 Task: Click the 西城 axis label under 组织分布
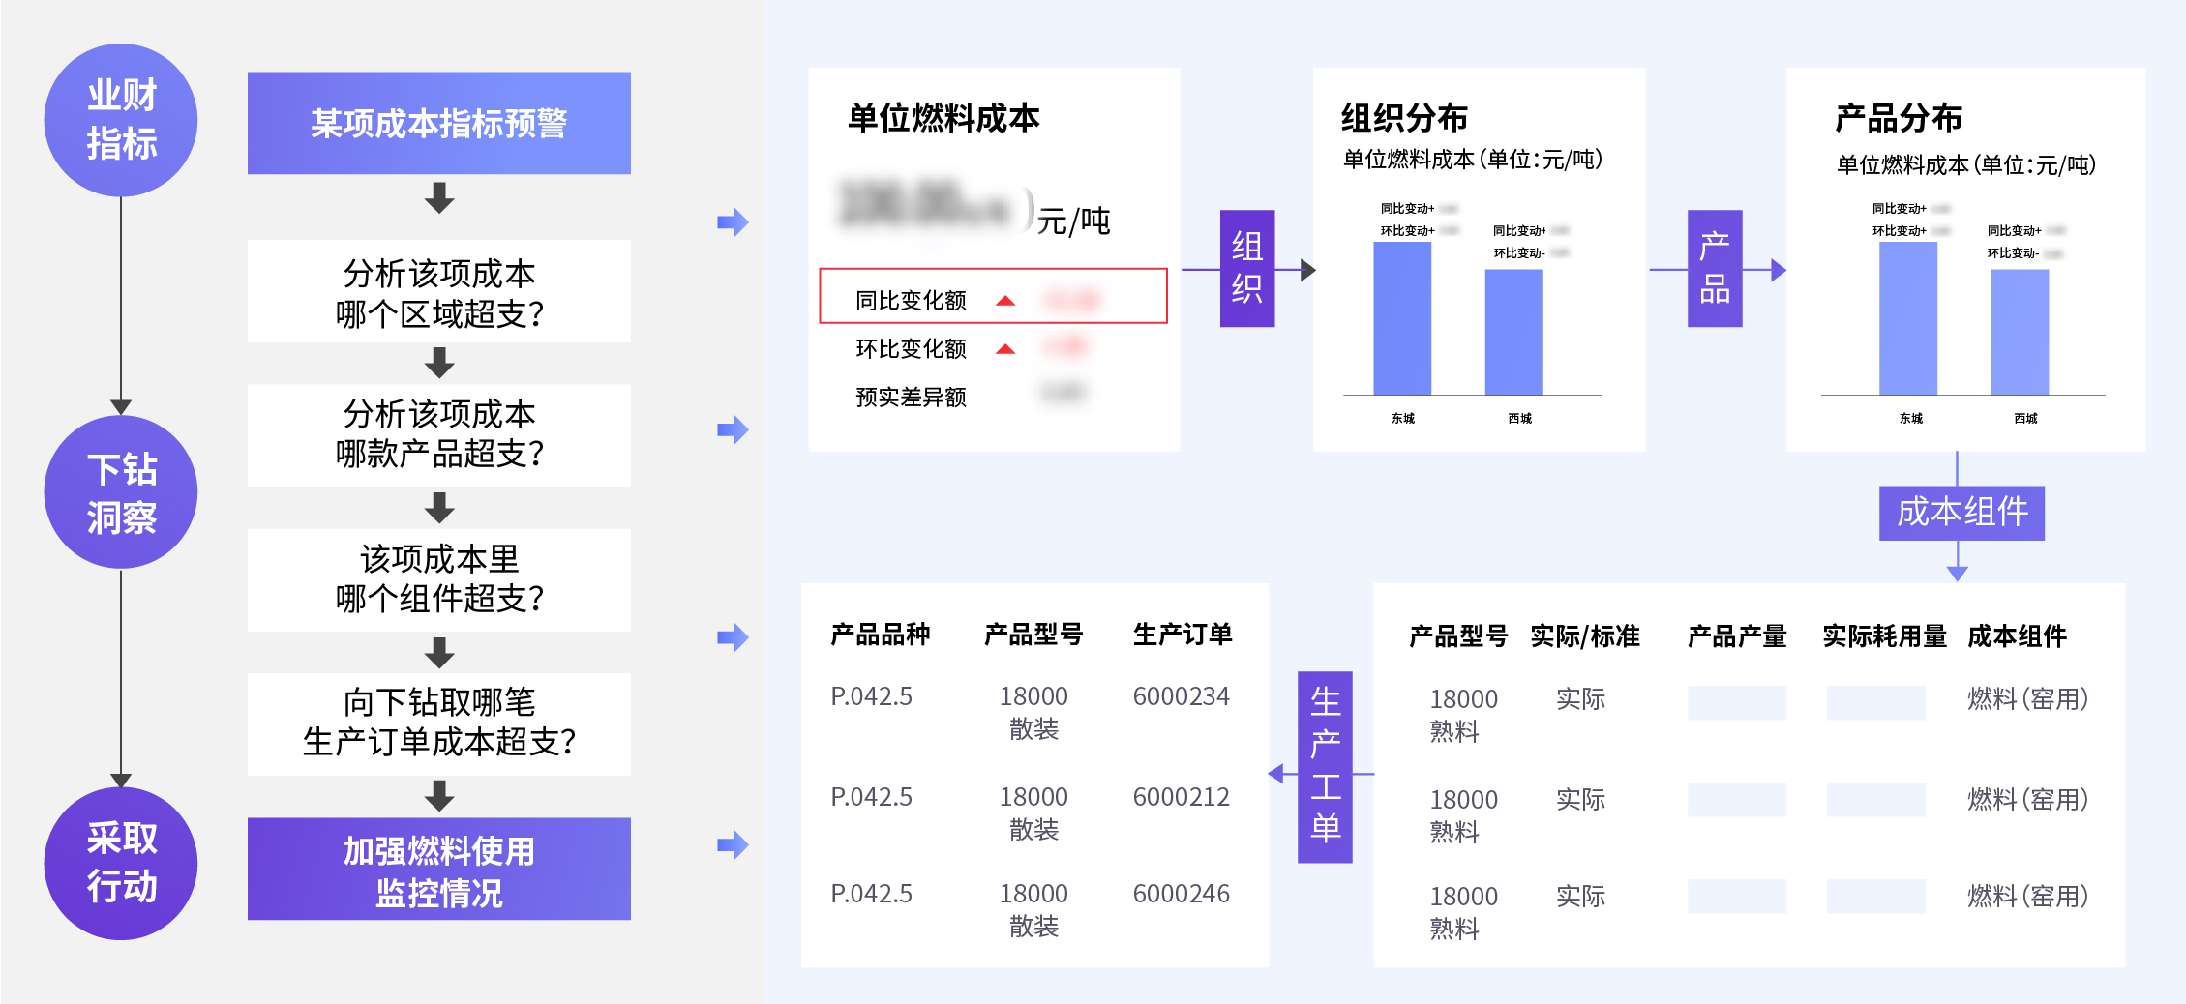(1519, 418)
